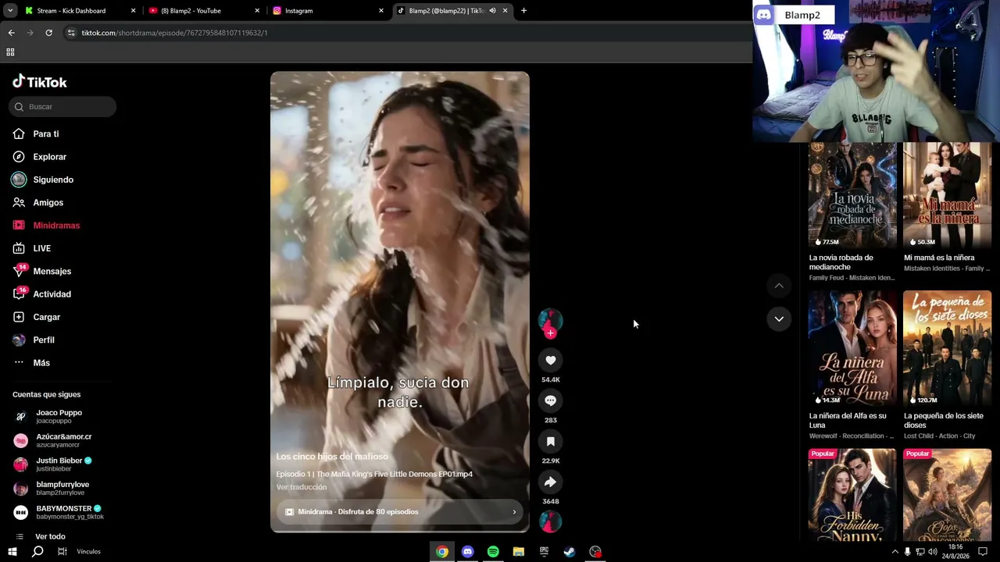1000x562 pixels.
Task: Expand the system tray hidden icons
Action: point(895,552)
